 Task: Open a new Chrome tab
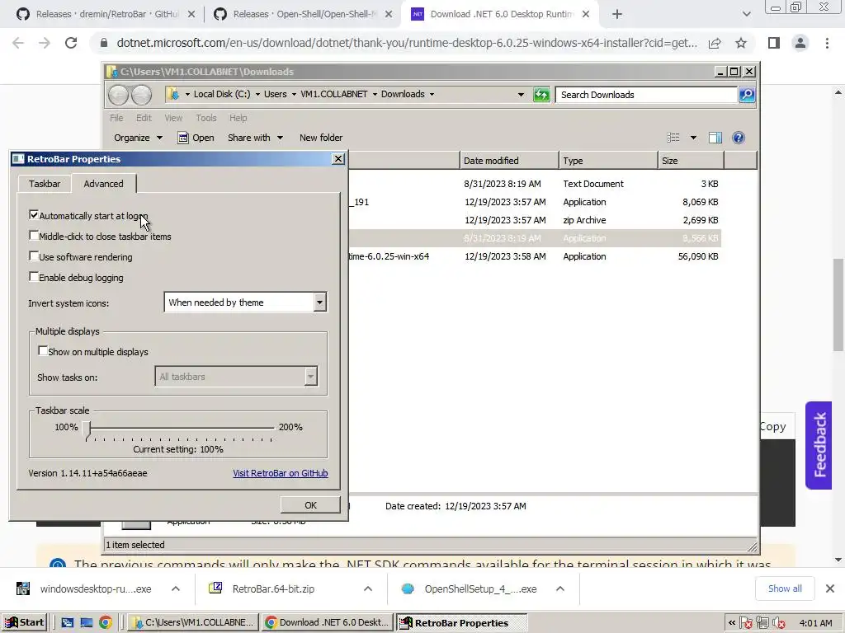[x=617, y=15]
